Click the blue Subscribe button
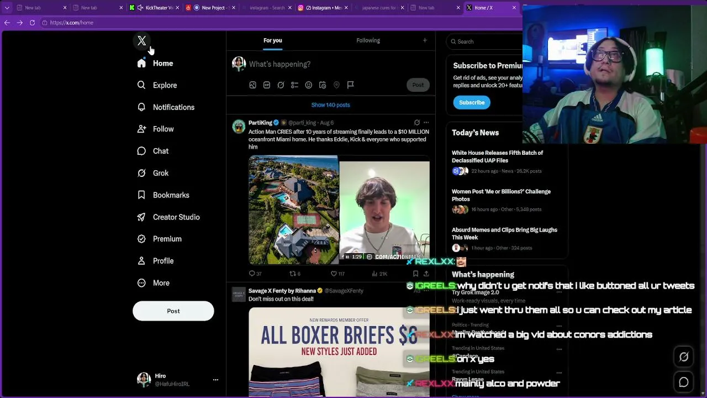The height and width of the screenshot is (398, 707). tap(472, 102)
